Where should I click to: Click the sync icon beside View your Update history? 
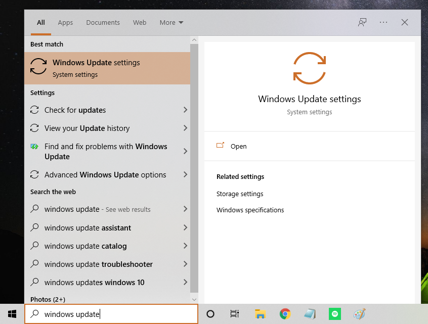34,128
